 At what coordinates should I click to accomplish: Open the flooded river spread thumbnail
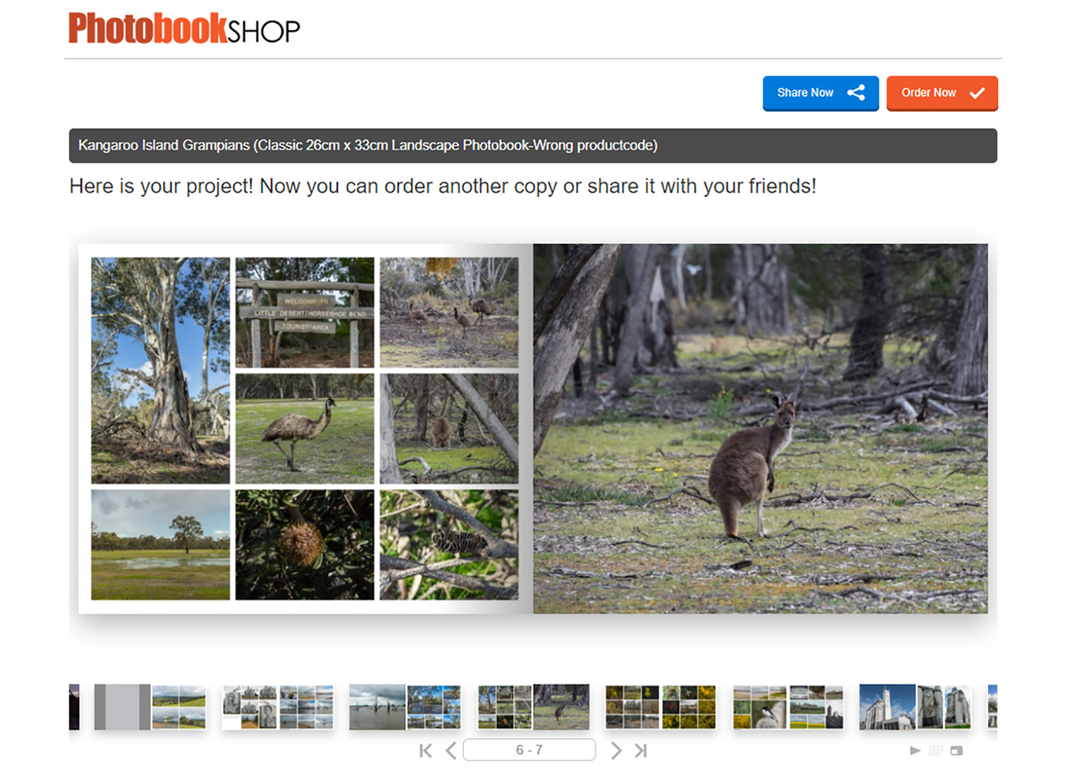tap(405, 707)
